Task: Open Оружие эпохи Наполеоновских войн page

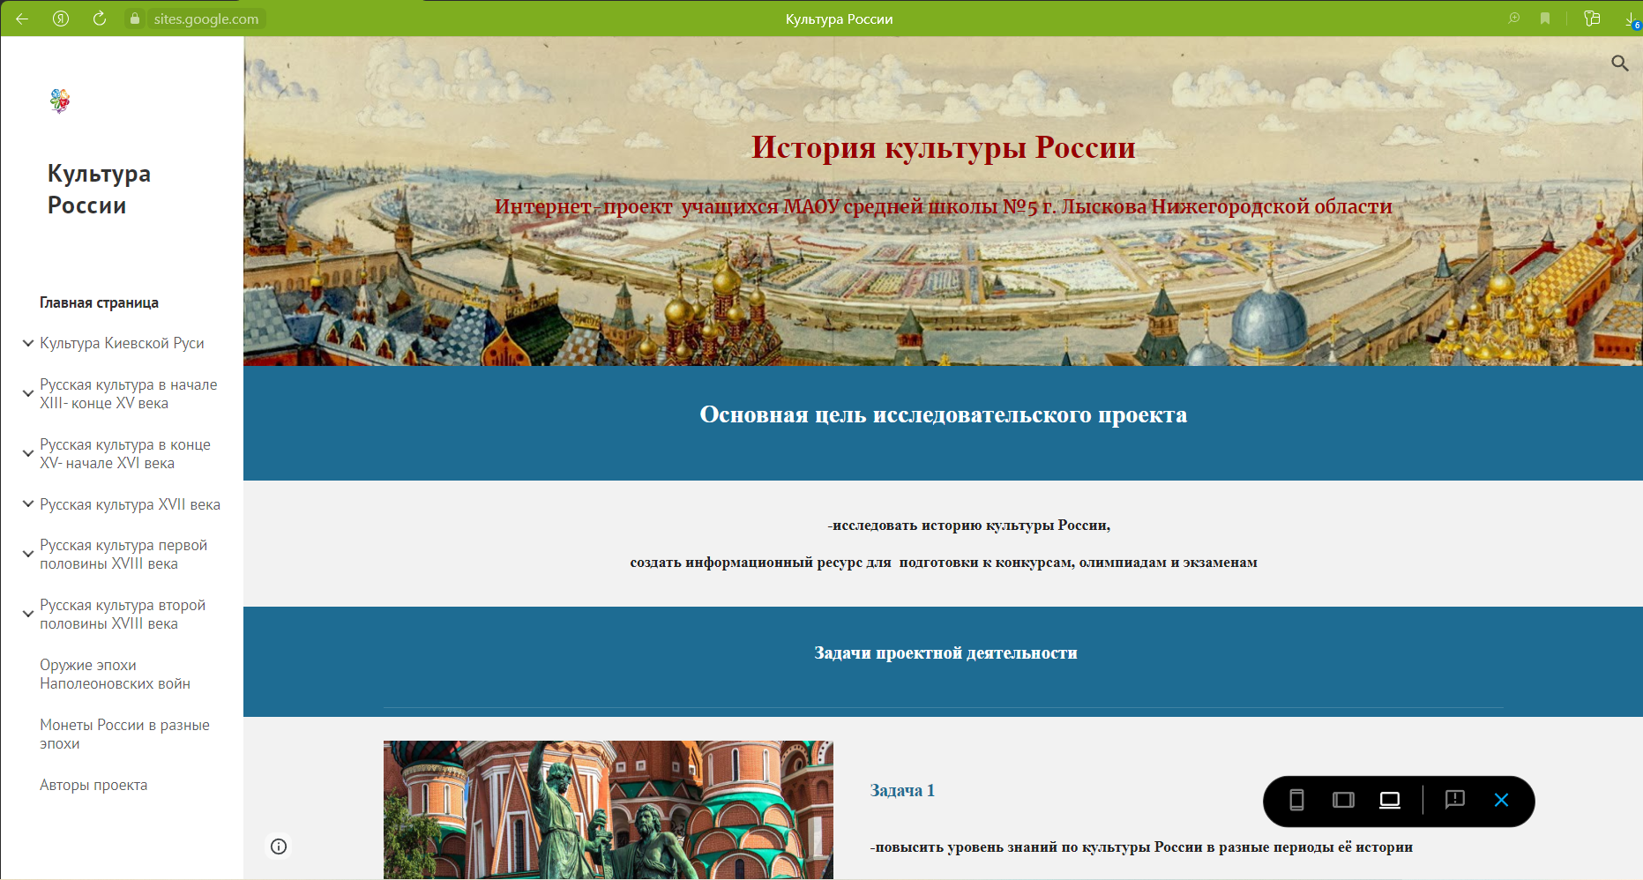Action: (x=115, y=674)
